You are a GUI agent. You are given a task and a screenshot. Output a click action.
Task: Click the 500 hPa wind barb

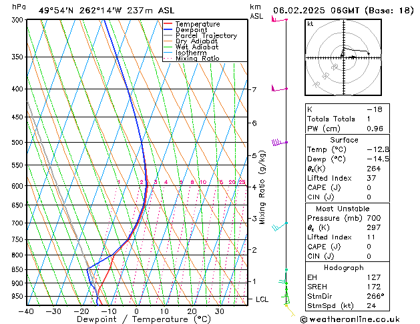[279, 142]
